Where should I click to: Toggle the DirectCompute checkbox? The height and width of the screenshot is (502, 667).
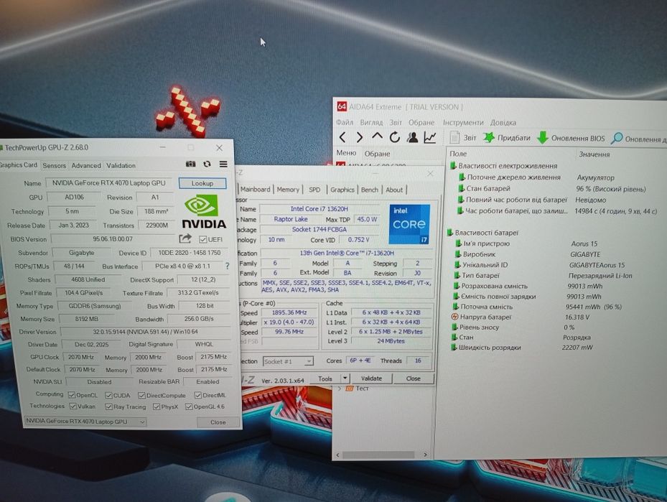[141, 395]
